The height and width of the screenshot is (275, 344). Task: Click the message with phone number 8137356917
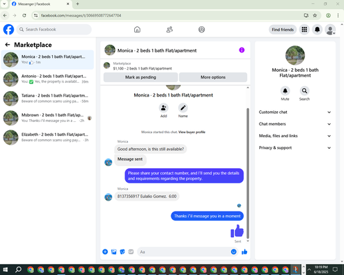pyautogui.click(x=147, y=196)
